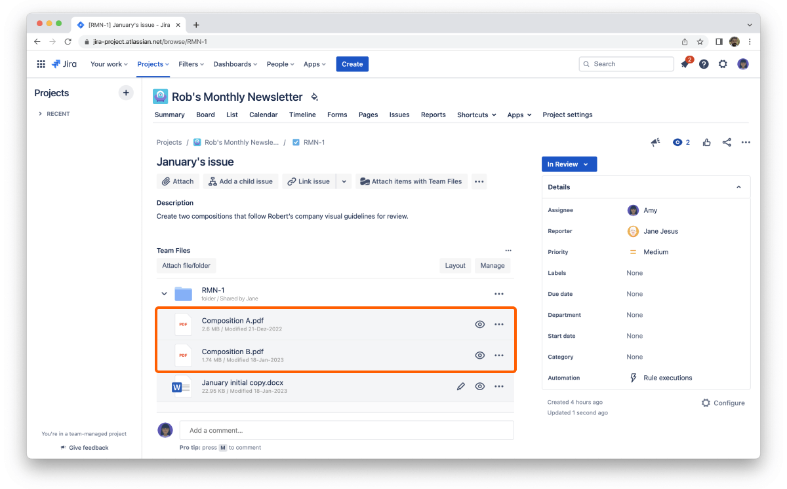Switch to the Board tab
Screen dimensions: 787x489
205,115
